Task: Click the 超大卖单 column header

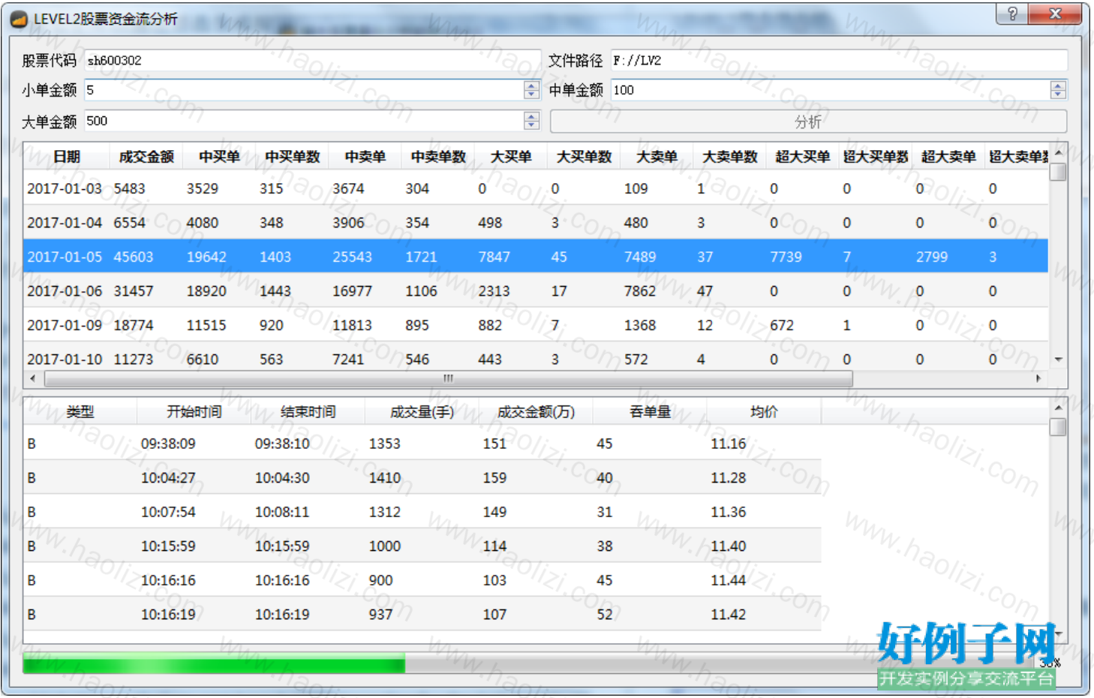Action: [x=948, y=157]
